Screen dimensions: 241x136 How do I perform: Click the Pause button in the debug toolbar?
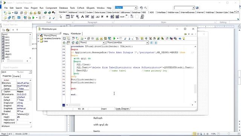(x=40, y=18)
